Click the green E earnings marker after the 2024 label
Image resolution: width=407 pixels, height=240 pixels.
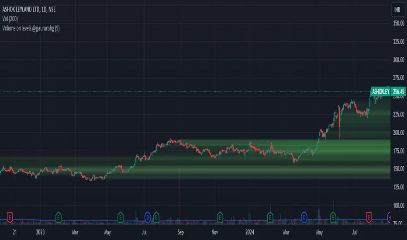pos(270,217)
